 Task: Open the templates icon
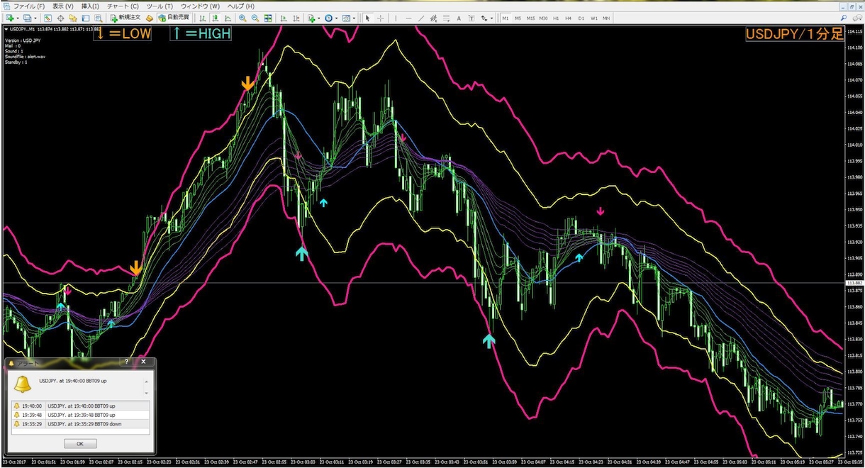tap(346, 18)
